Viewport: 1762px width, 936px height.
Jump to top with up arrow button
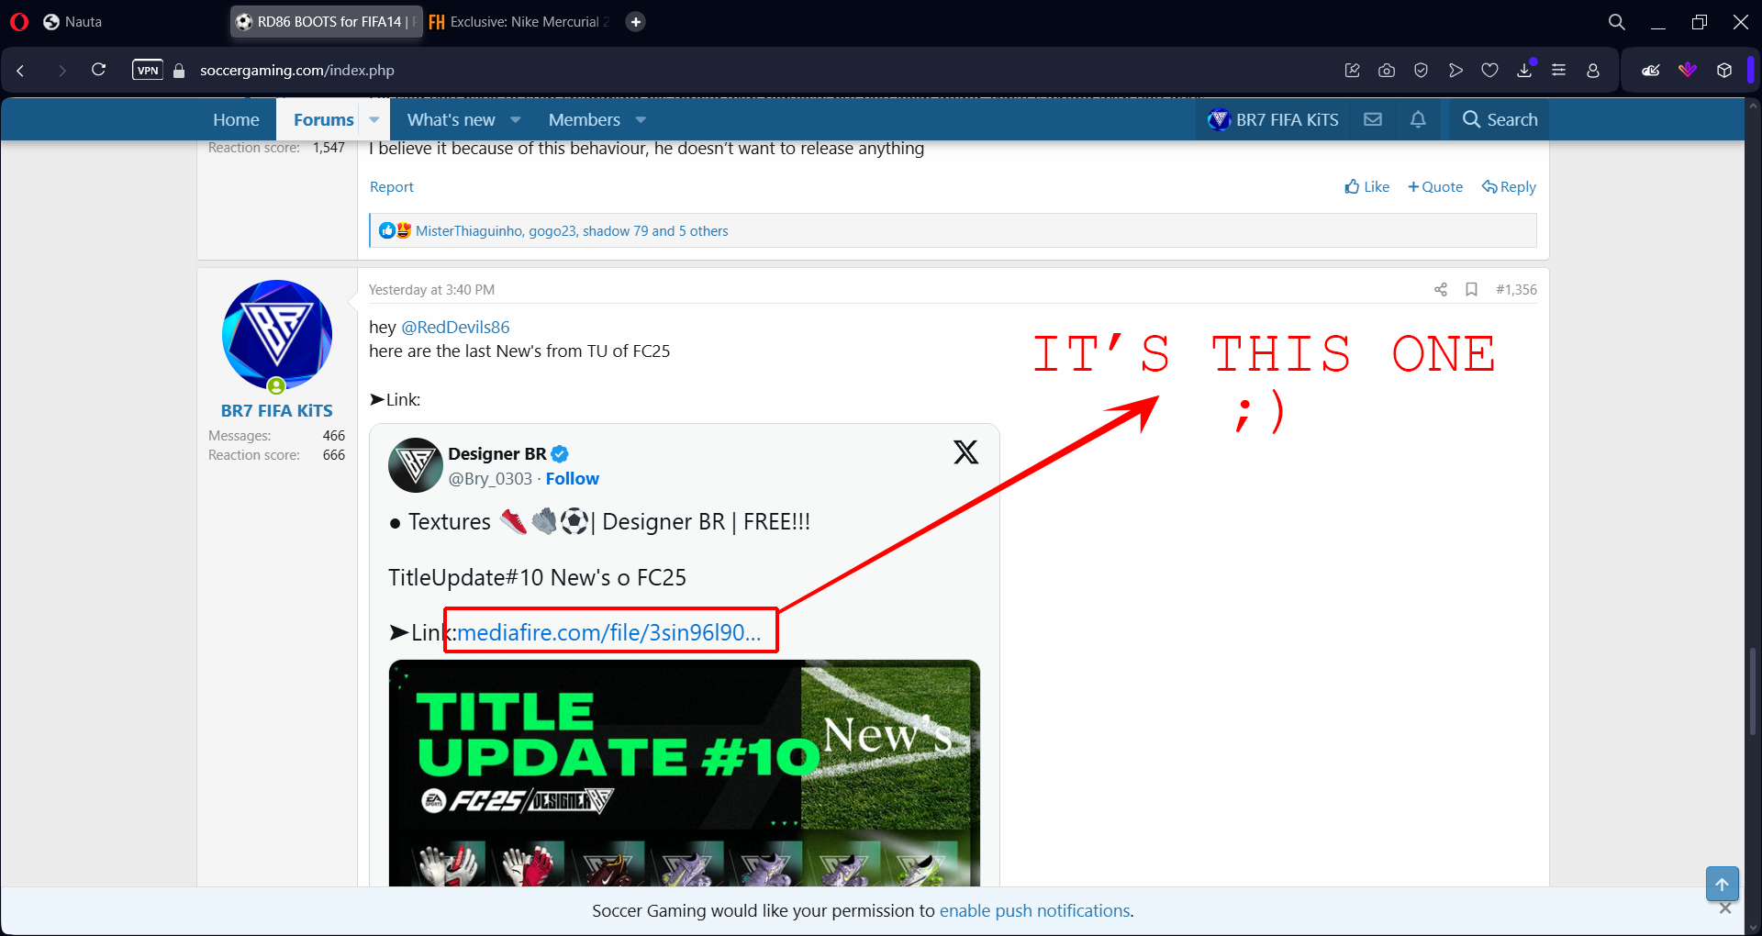[1722, 885]
